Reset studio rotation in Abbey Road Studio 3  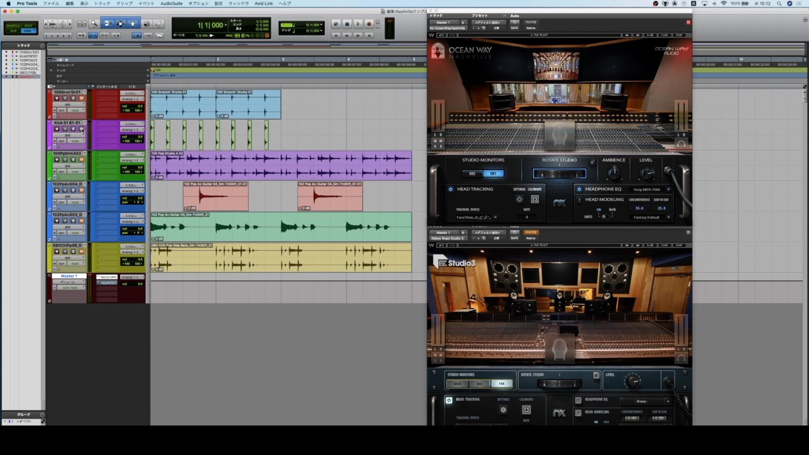point(596,375)
